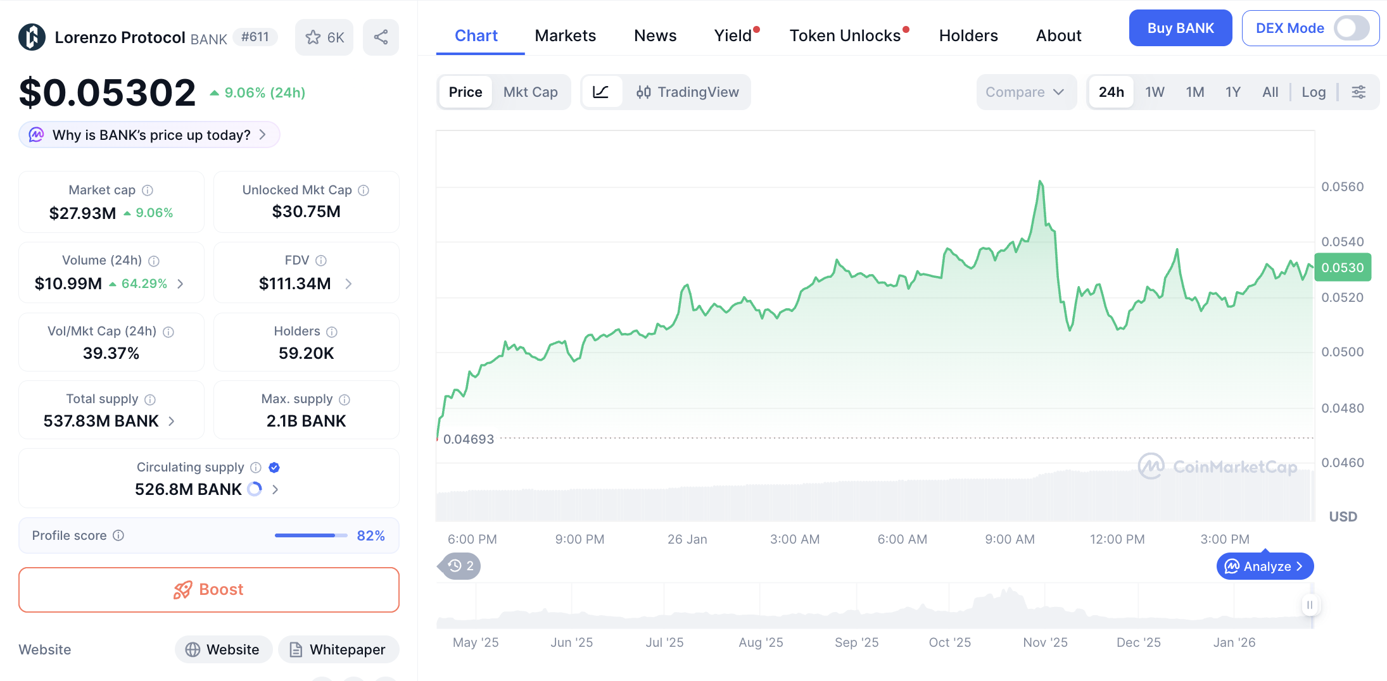This screenshot has width=1387, height=681.
Task: Open the chart history events badge
Action: [460, 566]
